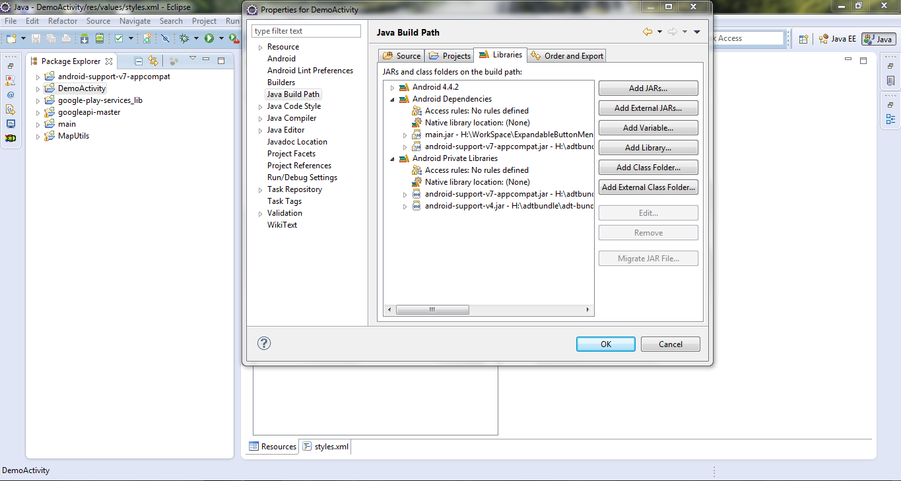901x481 pixels.
Task: Close the Package Explorer tab
Action: click(x=109, y=61)
